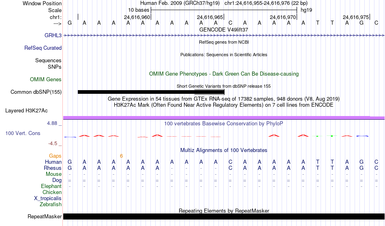Click the 24,616,965 ruler position
The height and width of the screenshot is (226, 385).
coord(210,17)
